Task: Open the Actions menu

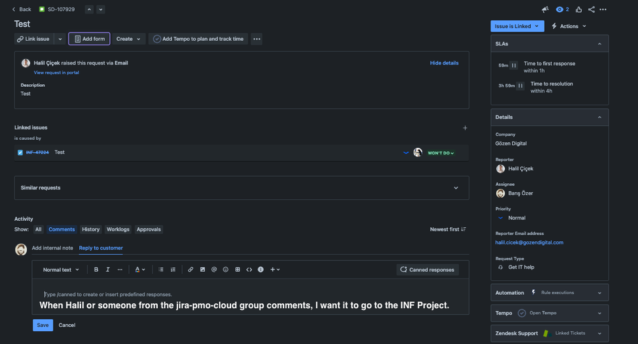Action: (569, 26)
